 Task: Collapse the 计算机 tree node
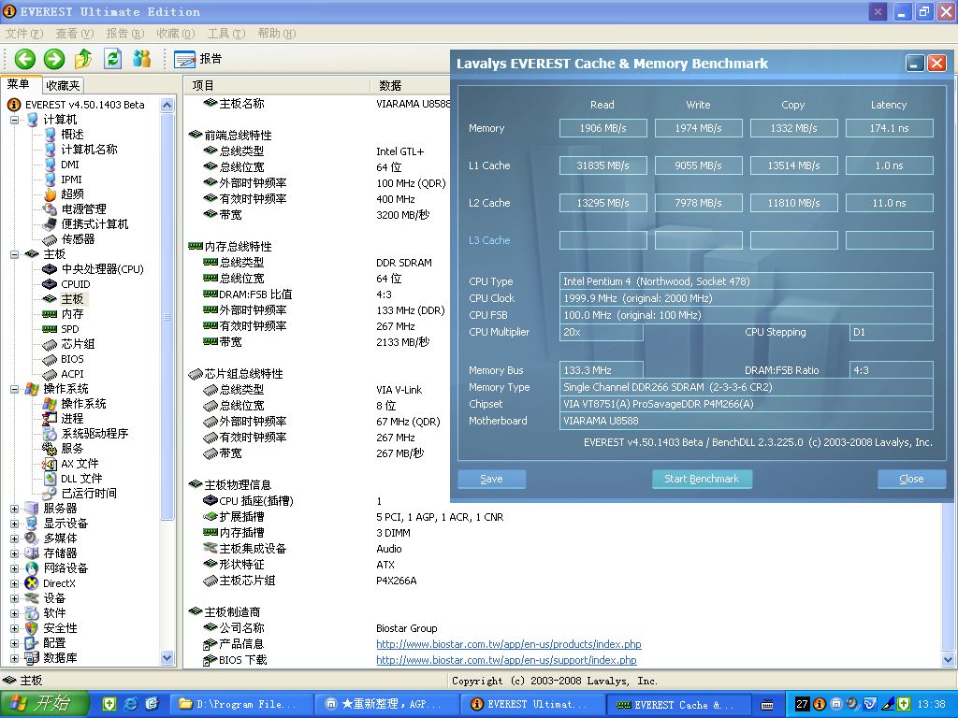click(x=14, y=120)
